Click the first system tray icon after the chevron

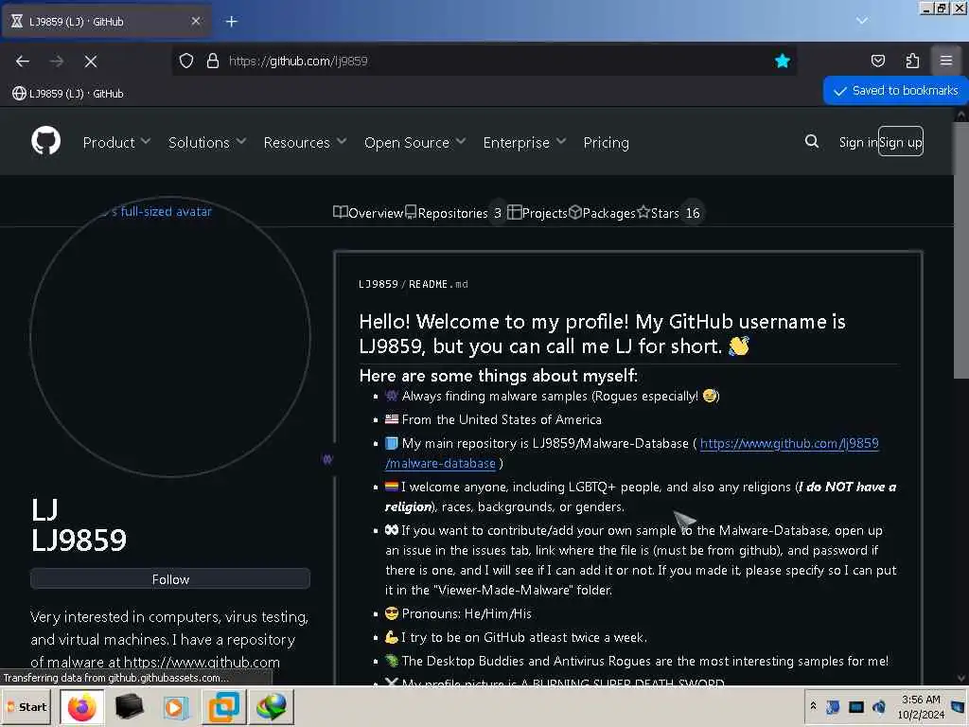(833, 706)
